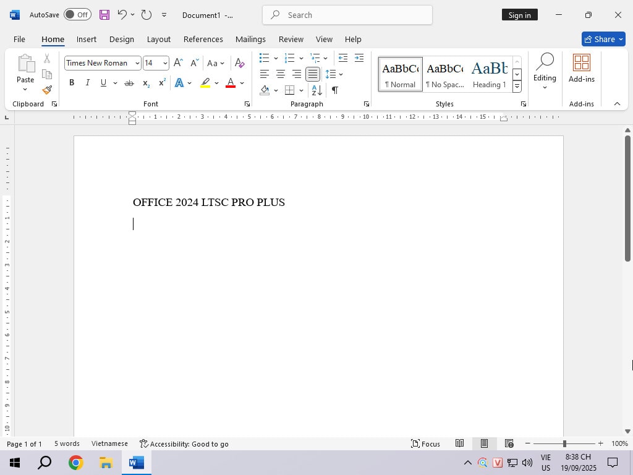Save the document with the floppy disk icon

click(104, 15)
